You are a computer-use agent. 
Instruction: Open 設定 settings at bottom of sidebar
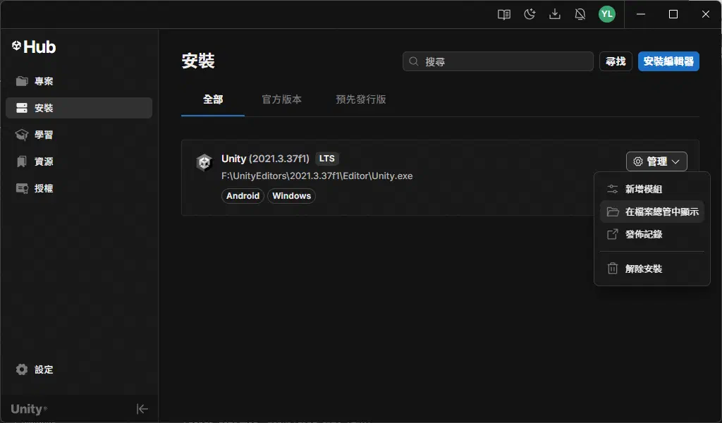[x=43, y=369]
